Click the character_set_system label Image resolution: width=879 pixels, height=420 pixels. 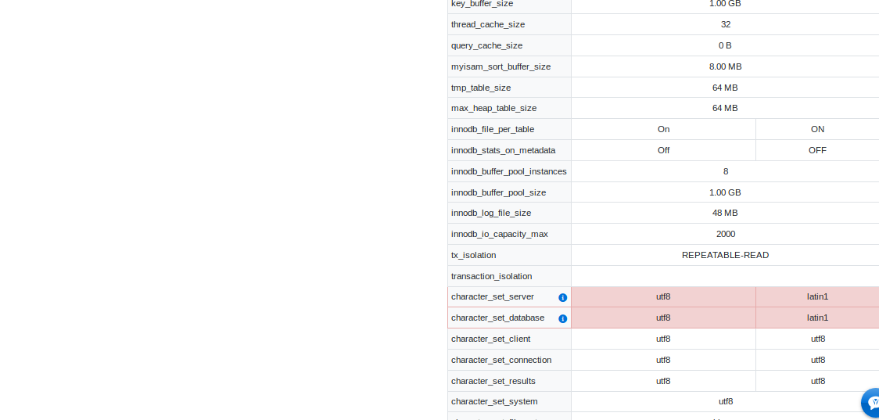[x=494, y=401]
